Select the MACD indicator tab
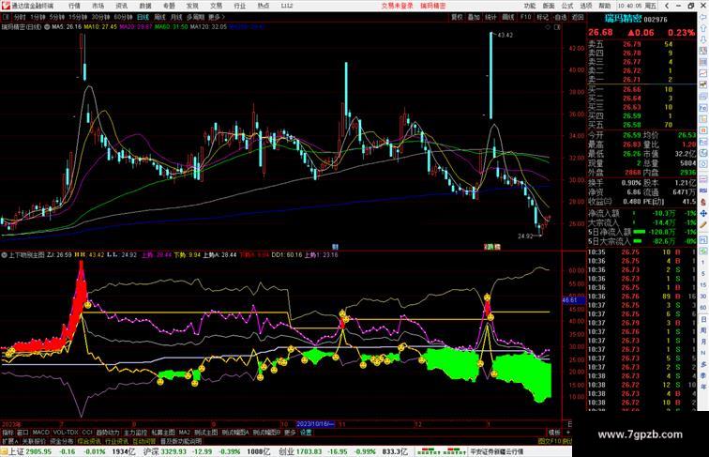Viewport: 709px width, 457px height. (40, 433)
